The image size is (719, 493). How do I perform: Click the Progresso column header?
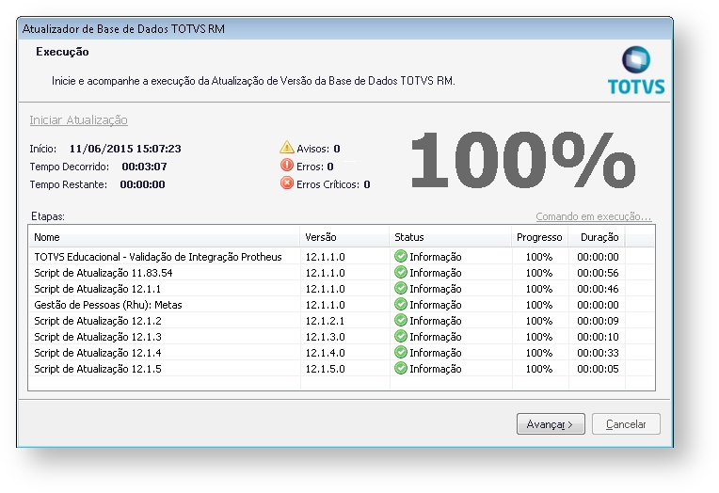(x=539, y=237)
